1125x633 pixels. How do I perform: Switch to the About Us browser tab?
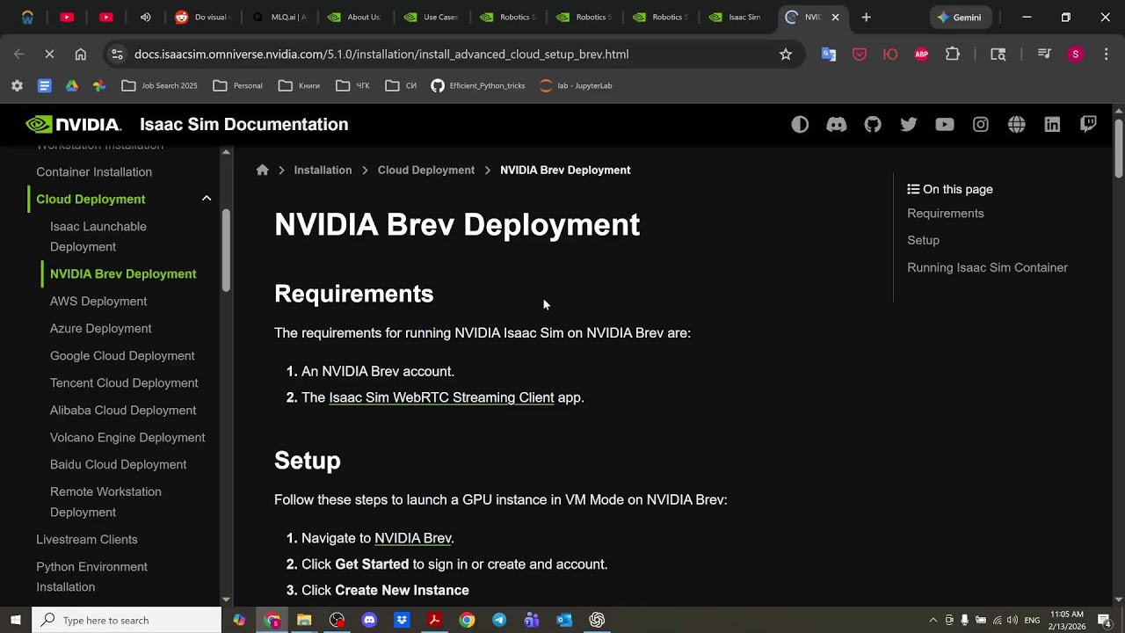coord(355,17)
